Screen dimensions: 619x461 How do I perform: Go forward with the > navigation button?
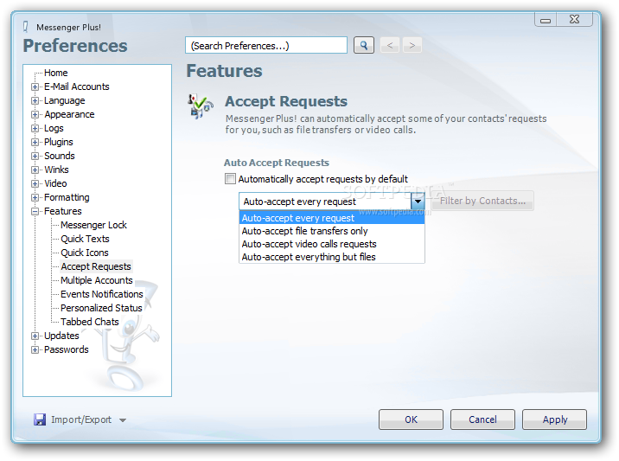[x=412, y=46]
